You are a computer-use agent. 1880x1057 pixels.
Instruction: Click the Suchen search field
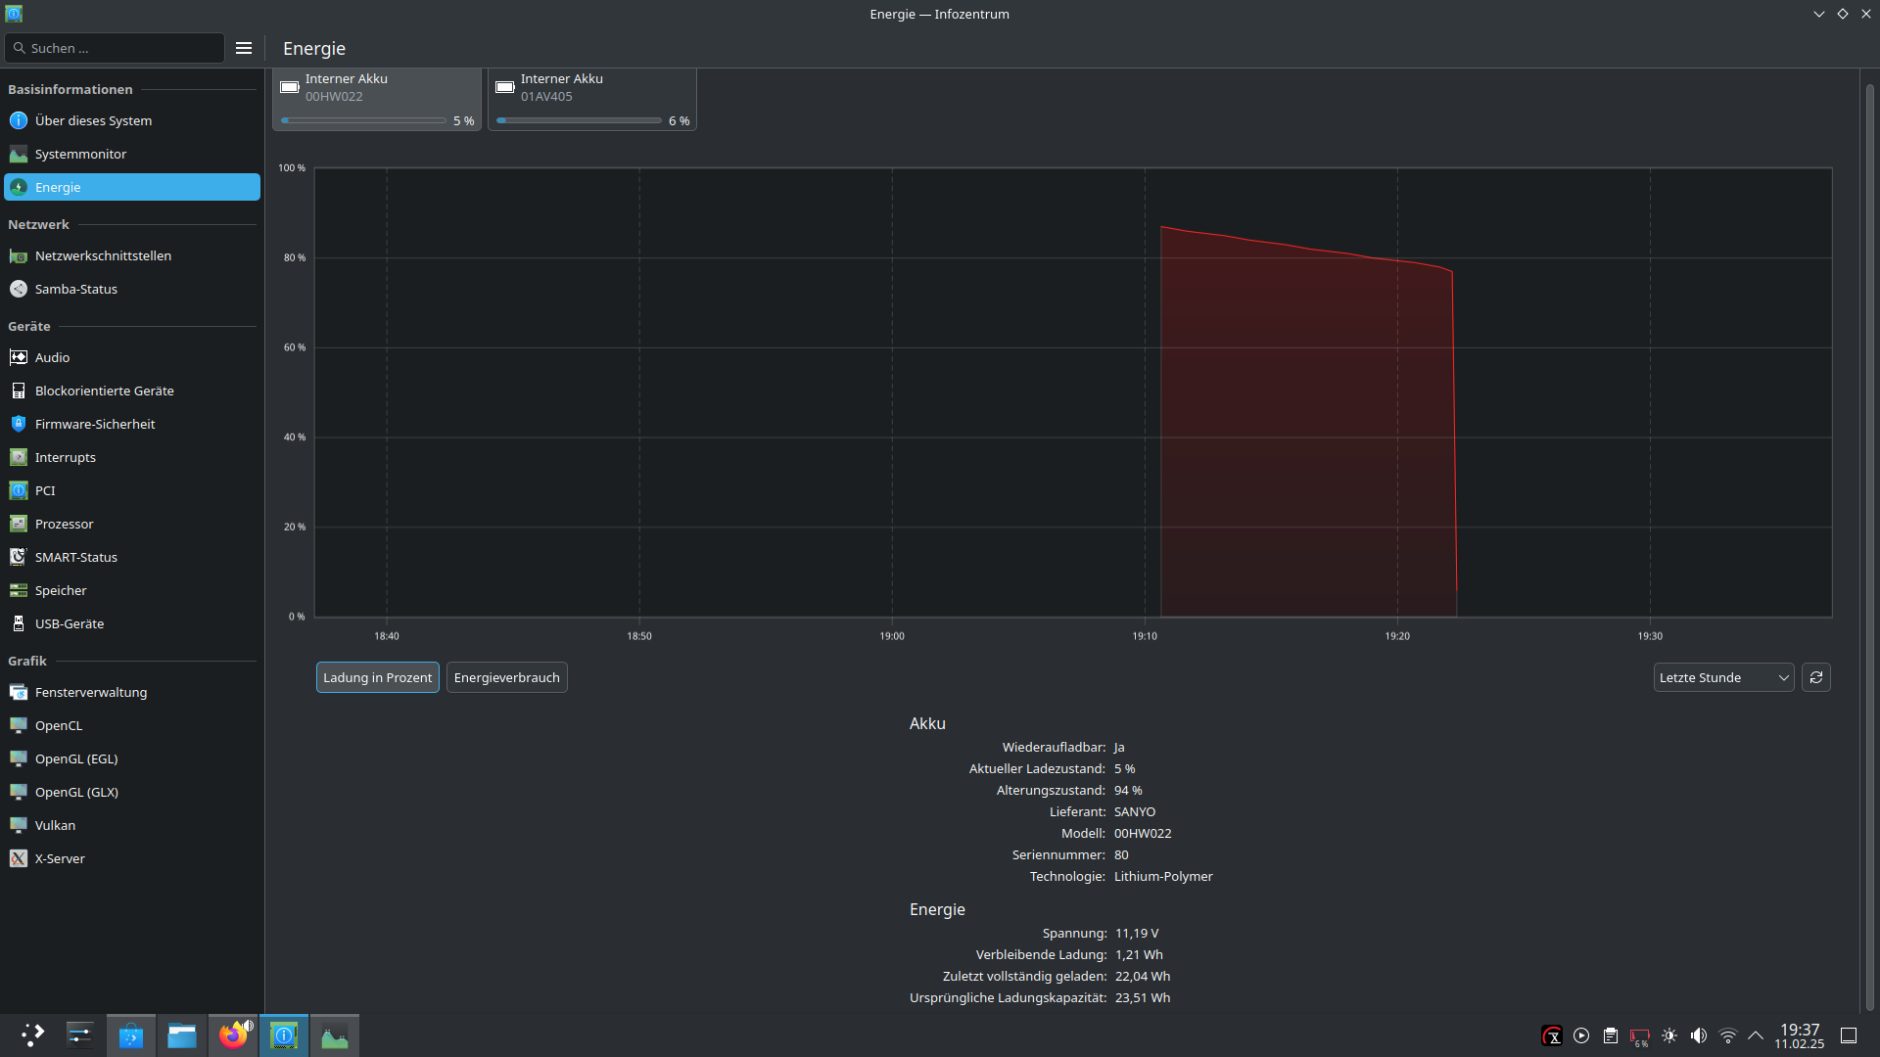pos(116,48)
